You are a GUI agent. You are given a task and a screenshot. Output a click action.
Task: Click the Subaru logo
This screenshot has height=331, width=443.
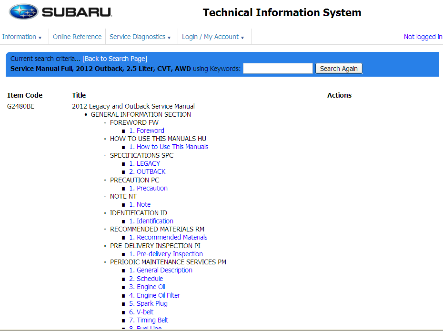tap(60, 12)
